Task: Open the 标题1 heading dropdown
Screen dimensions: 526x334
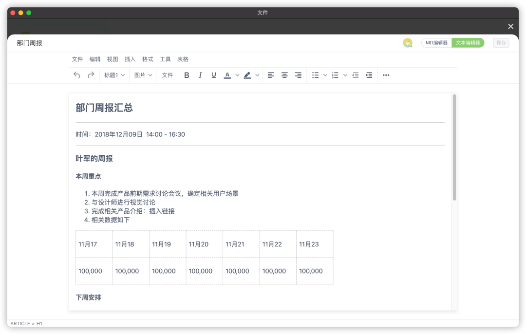Action: (114, 75)
